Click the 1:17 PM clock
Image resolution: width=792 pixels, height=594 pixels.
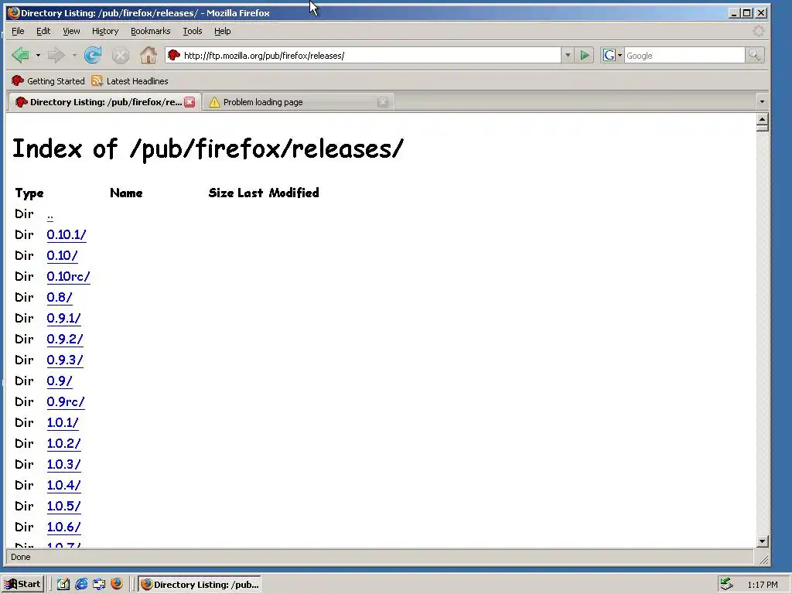(x=763, y=585)
